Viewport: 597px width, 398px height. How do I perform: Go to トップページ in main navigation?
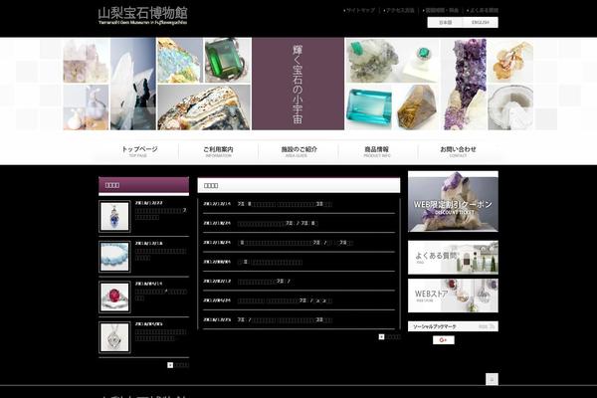point(139,151)
